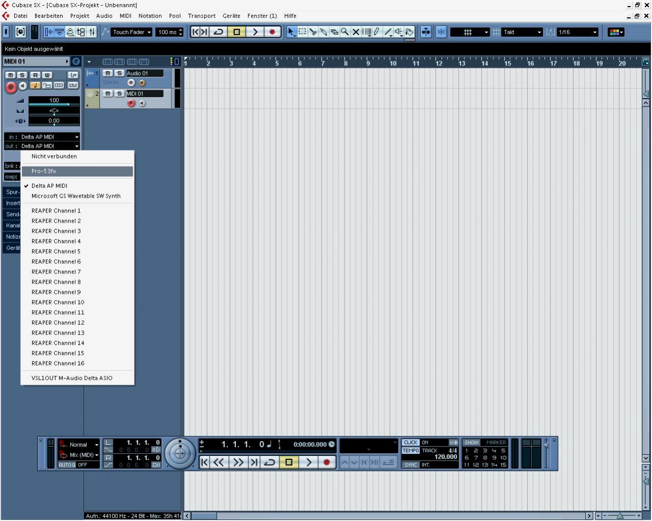This screenshot has height=521, width=652.
Task: Click the horizontal zoom slider
Action: [x=621, y=516]
